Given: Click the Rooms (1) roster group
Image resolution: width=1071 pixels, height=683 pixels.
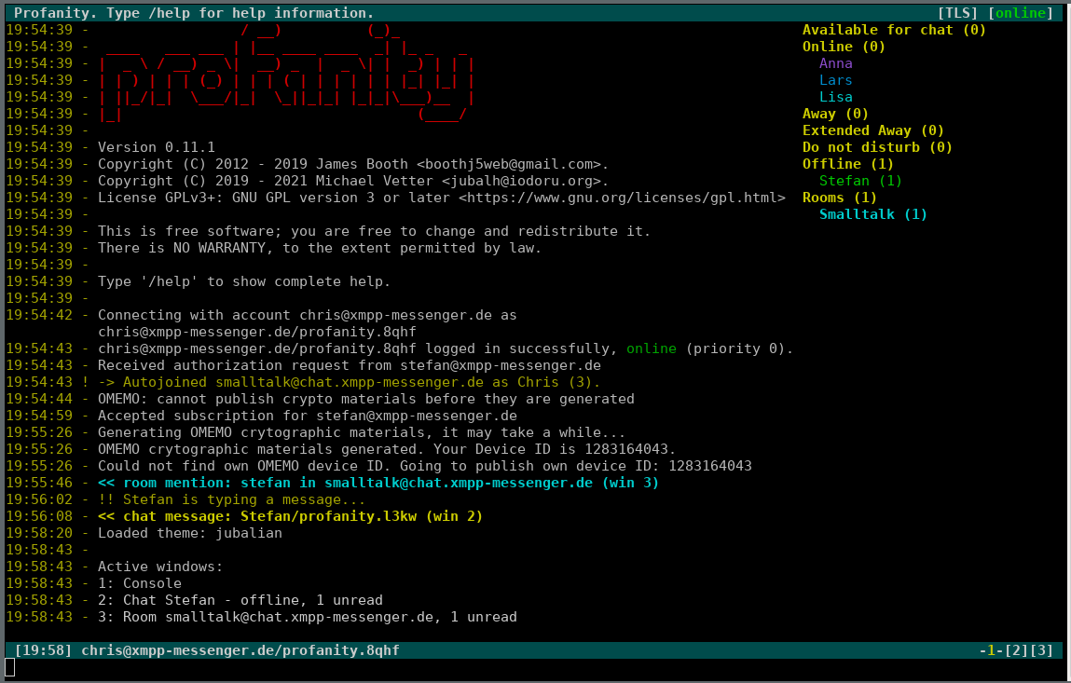Looking at the screenshot, I should pos(840,198).
